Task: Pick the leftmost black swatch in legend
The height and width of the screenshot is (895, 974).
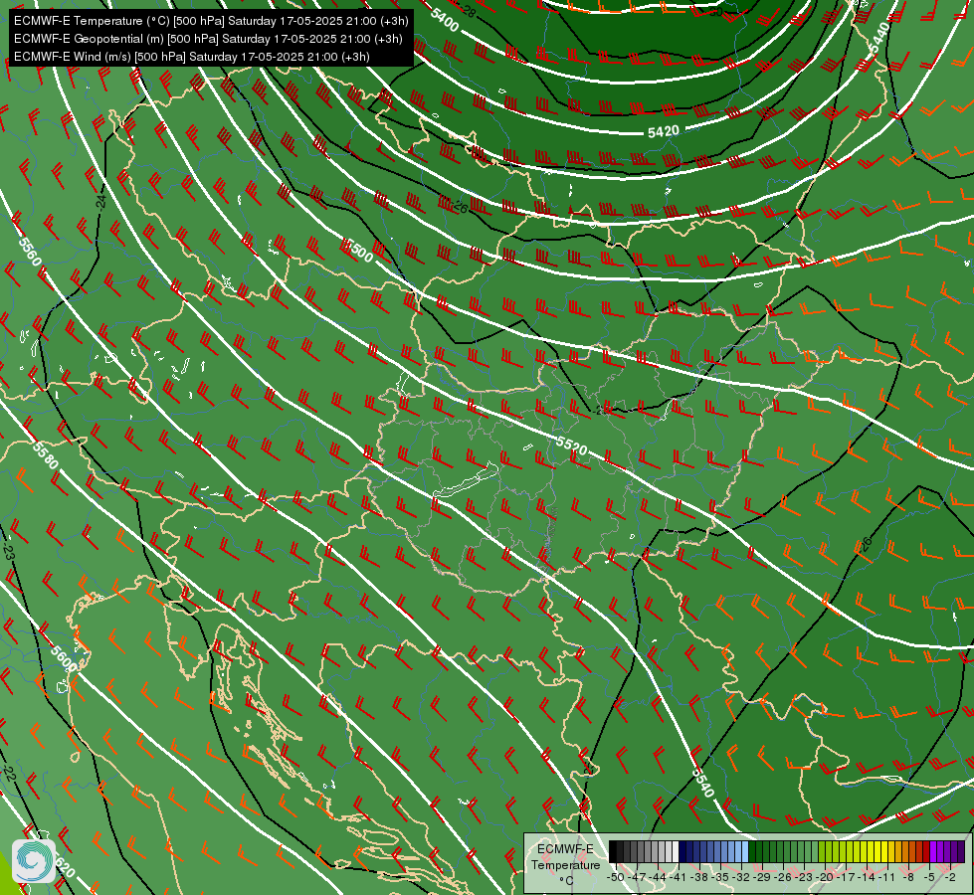Action: 613,851
